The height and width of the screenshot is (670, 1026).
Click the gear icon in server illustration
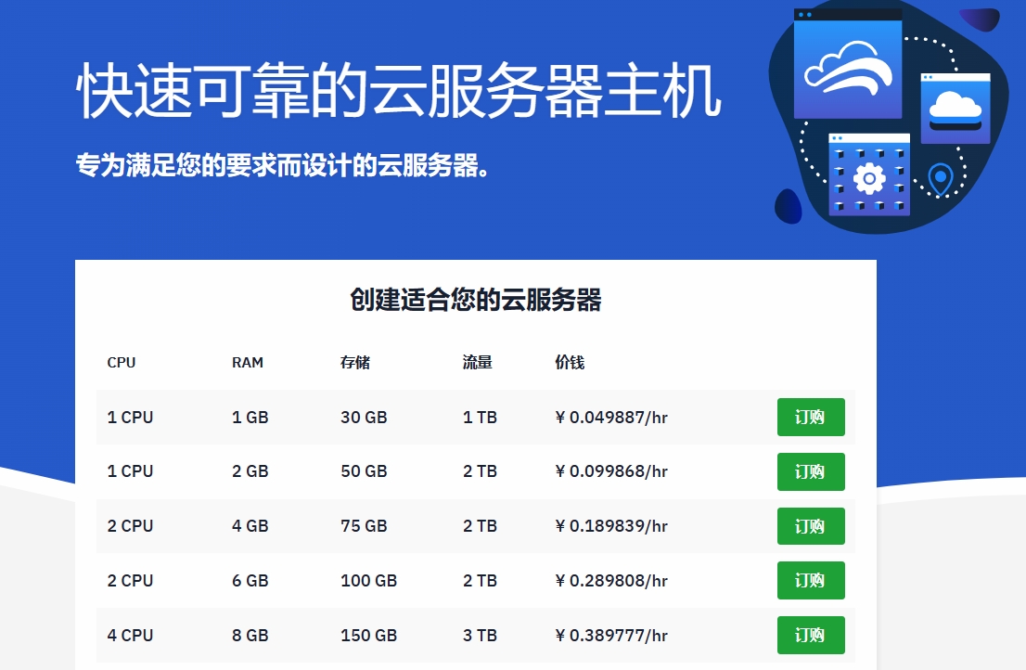point(869,176)
